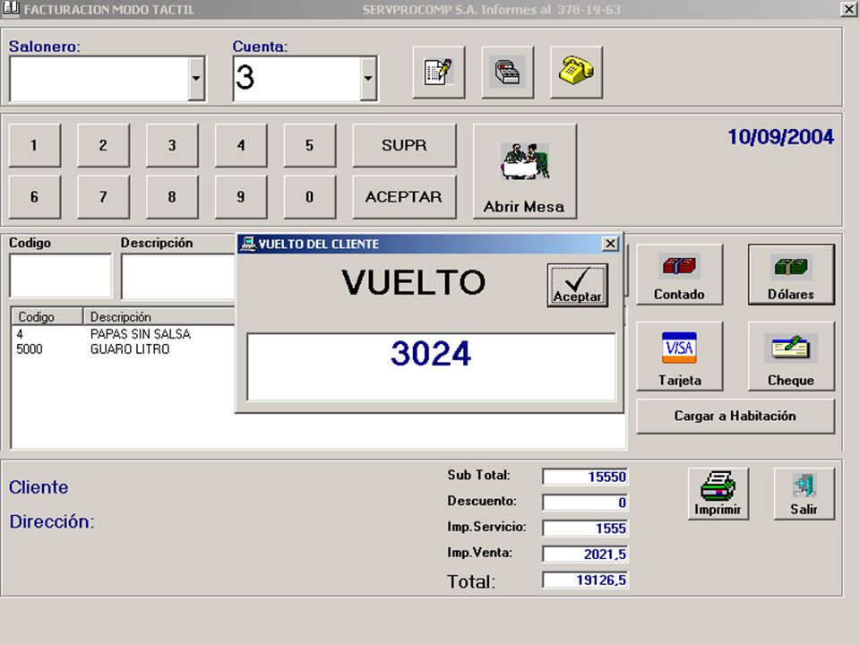Click the Imp.Servicio field 1555
The image size is (860, 645).
click(585, 529)
